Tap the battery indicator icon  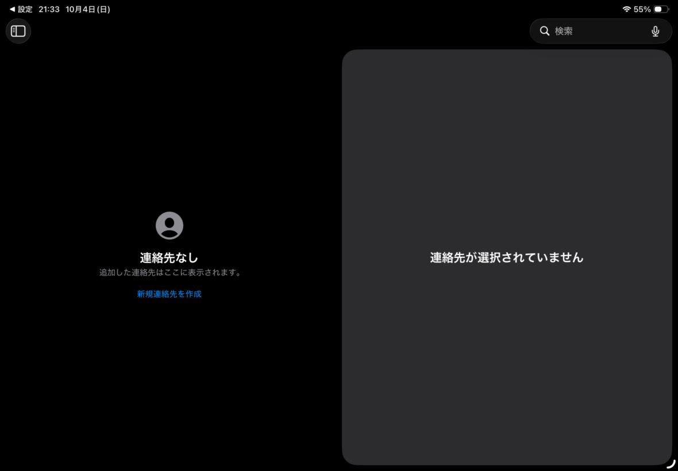pos(661,9)
